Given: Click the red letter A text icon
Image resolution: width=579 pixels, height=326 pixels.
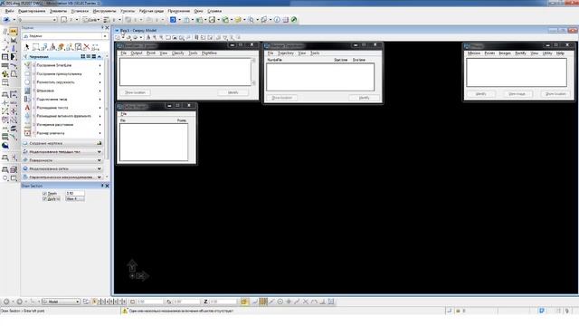Looking at the screenshot, I should (27, 108).
